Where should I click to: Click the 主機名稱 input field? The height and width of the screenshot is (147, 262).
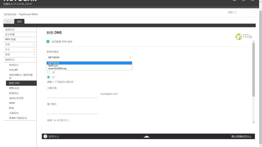click(x=72, y=94)
